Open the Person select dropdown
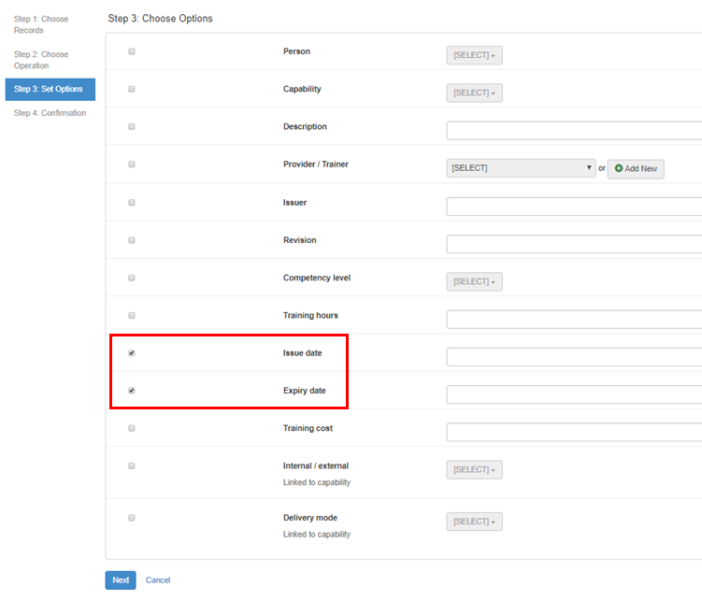The height and width of the screenshot is (601, 702). pyautogui.click(x=474, y=56)
